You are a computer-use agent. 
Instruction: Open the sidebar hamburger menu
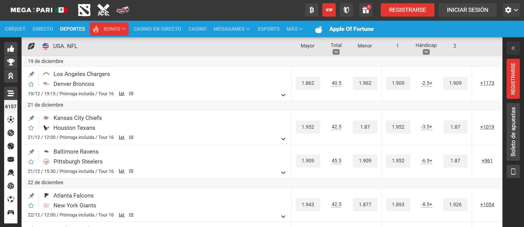coord(11,93)
